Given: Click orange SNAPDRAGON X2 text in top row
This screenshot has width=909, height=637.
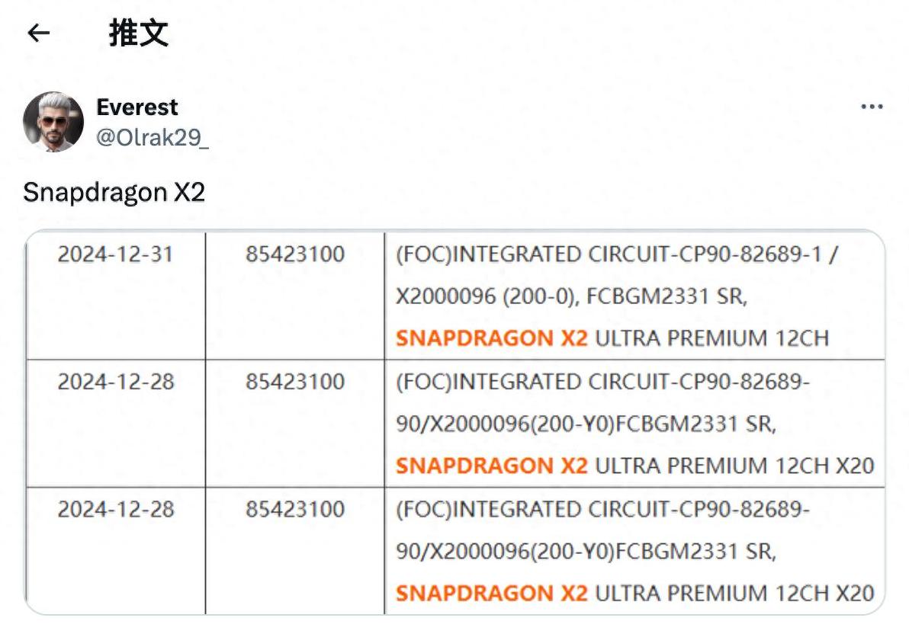Looking at the screenshot, I should tap(492, 338).
